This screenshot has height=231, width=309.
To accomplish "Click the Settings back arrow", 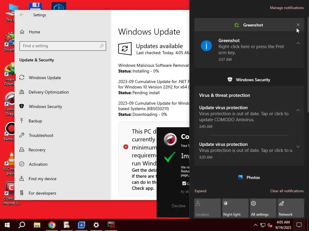I will pos(22,15).
